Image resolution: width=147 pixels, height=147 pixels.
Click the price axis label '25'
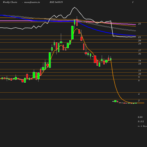pos(139,24)
